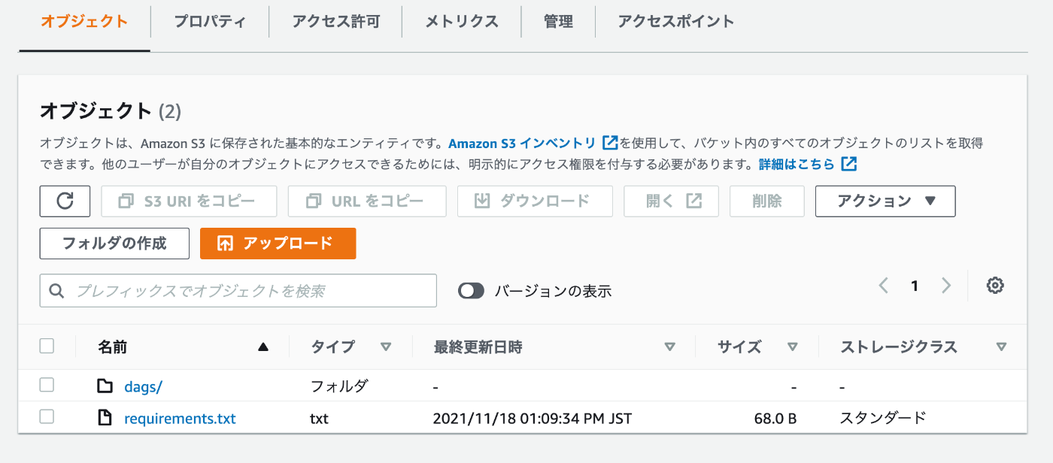Tick the requirements.txt row checkbox

[47, 416]
